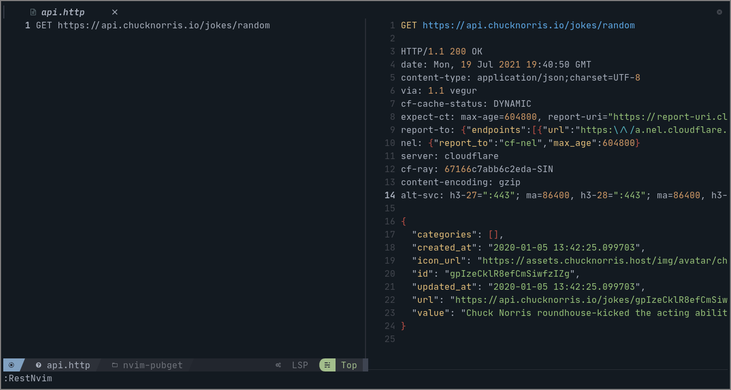Click the folder icon beside nvim-pubget
731x390 pixels.
(115, 365)
